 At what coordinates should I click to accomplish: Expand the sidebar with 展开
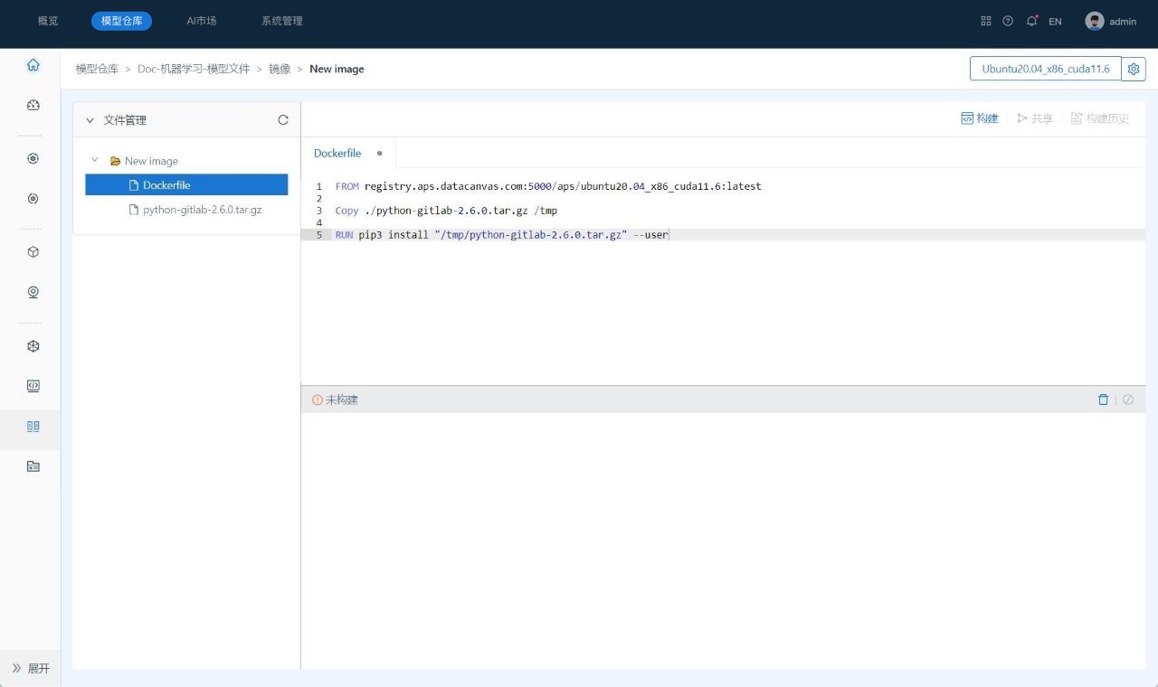coord(31,668)
